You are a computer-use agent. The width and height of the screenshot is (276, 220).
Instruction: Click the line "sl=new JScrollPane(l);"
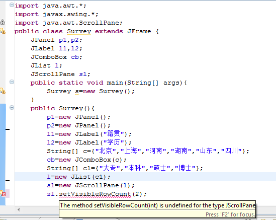click(90, 185)
